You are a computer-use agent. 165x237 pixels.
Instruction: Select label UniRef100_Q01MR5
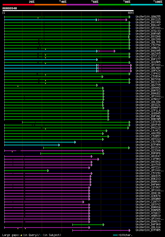tap(148, 62)
